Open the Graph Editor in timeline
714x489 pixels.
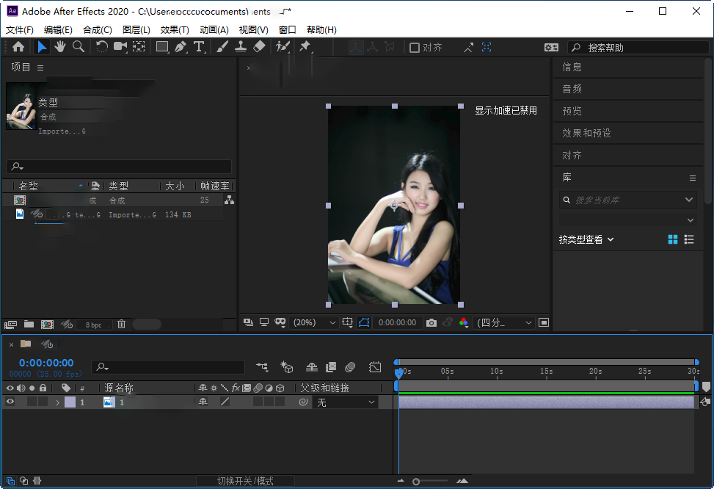[x=375, y=367]
